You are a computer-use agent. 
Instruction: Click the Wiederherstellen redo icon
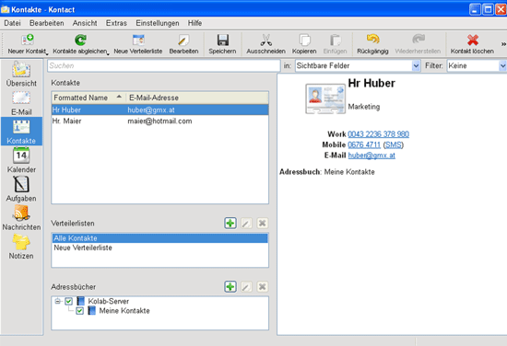pos(418,40)
